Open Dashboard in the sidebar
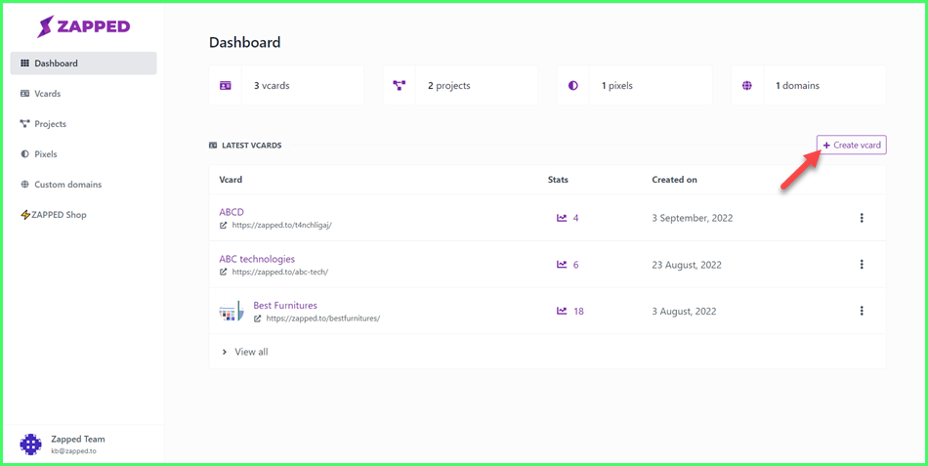The width and height of the screenshot is (928, 466). coord(83,64)
